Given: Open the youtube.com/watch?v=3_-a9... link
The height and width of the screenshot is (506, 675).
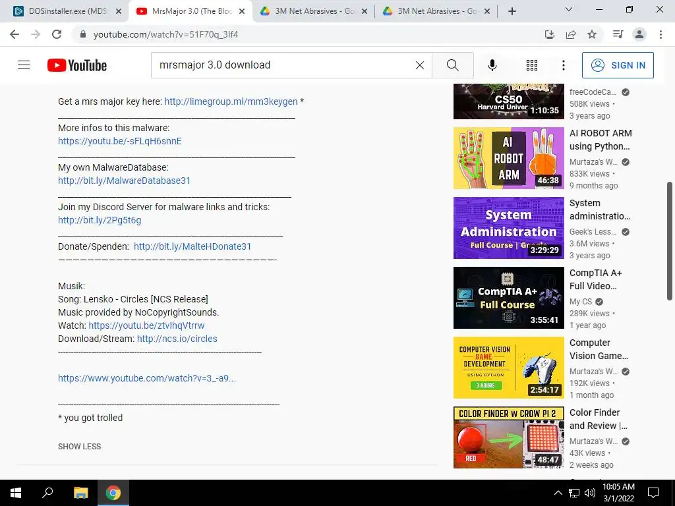Looking at the screenshot, I should point(147,378).
